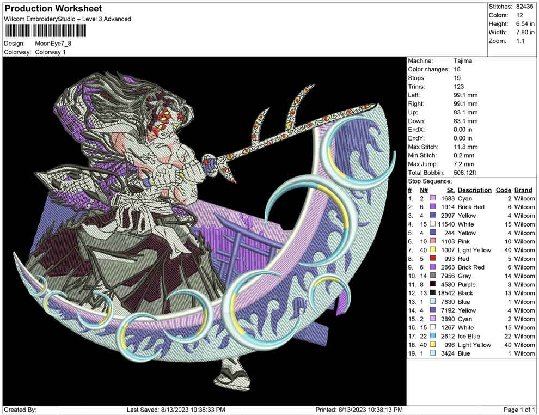Click the Wilcom EmbroideryStudio subtitle

[68, 19]
